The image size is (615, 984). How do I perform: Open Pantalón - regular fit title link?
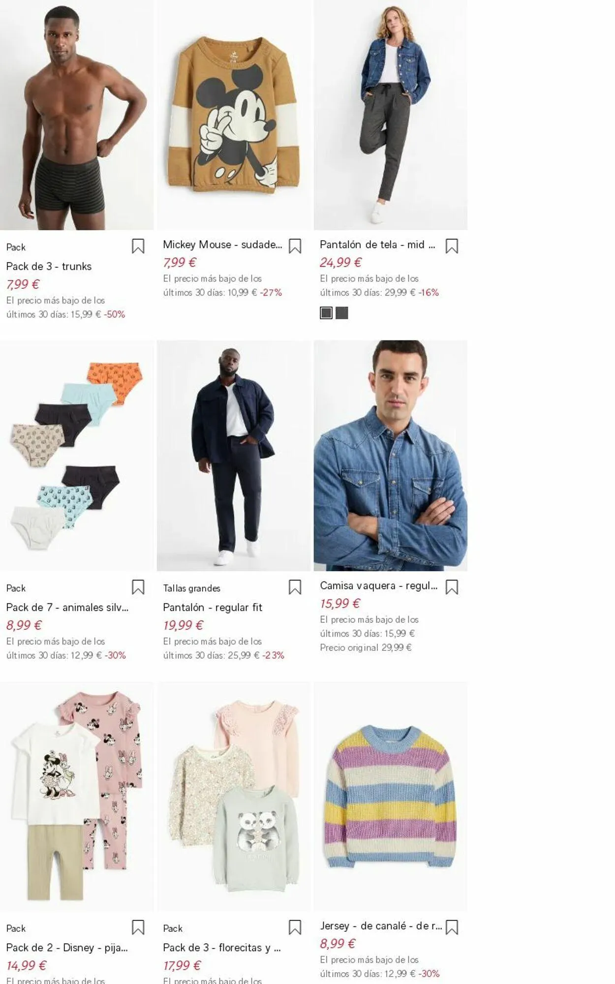pos(213,607)
